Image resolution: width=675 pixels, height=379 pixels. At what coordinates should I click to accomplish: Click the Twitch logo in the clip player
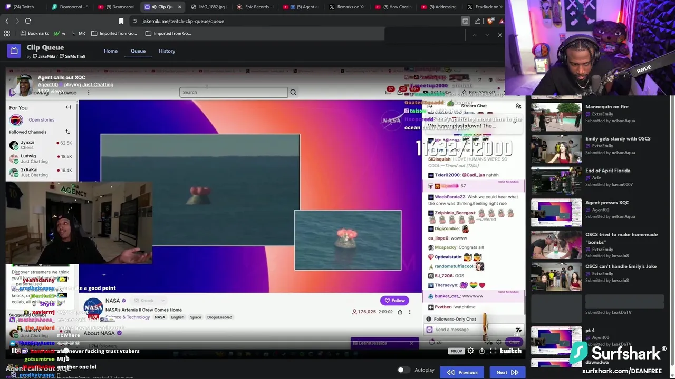click(x=510, y=351)
